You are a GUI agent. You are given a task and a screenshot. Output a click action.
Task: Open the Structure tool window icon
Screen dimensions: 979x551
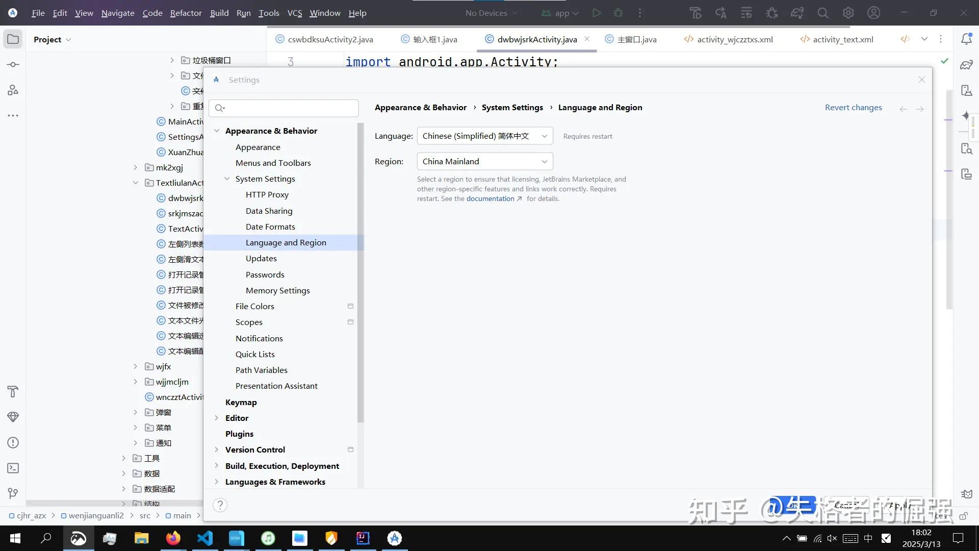(13, 90)
